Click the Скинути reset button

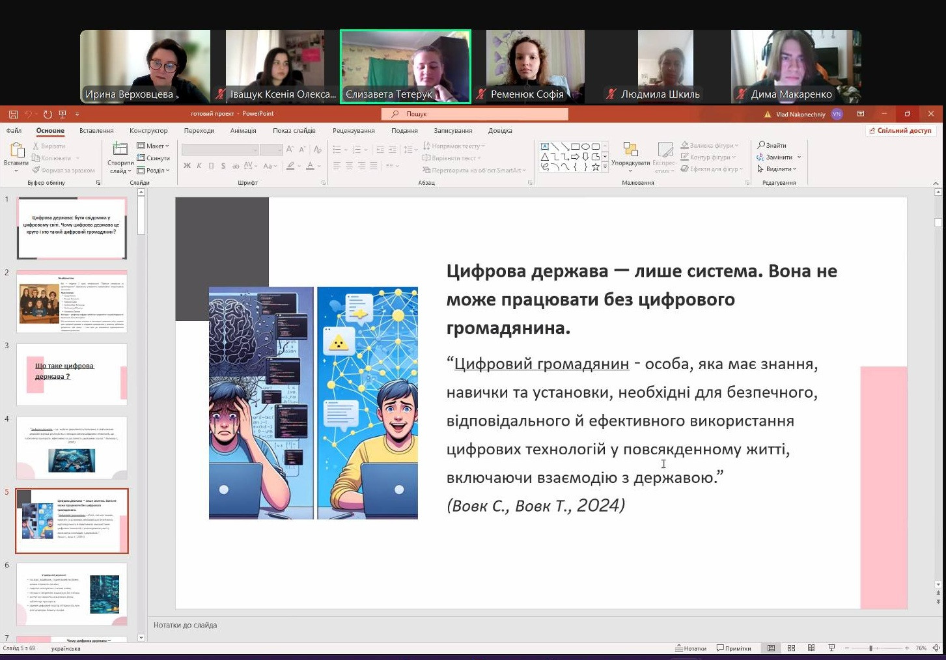[154, 158]
